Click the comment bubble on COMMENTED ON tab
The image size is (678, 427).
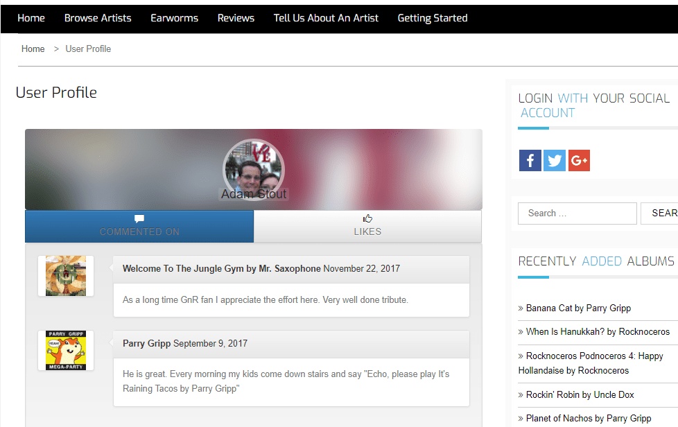pos(139,217)
